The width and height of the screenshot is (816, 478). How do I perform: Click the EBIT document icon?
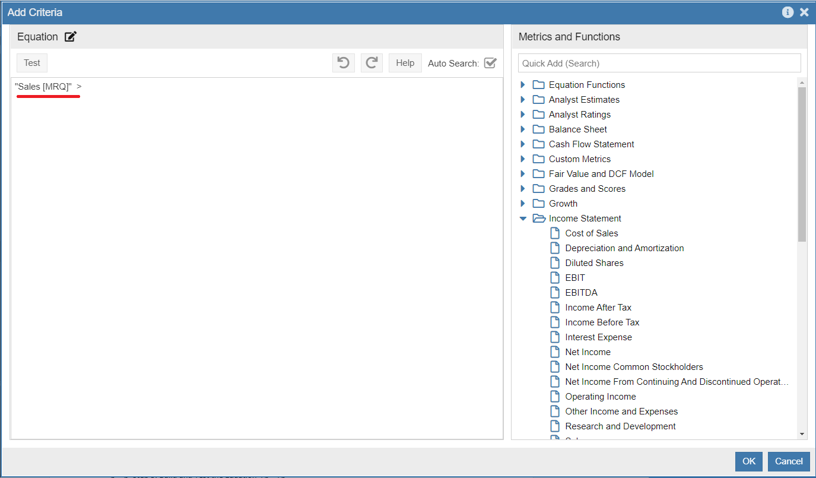click(x=555, y=278)
